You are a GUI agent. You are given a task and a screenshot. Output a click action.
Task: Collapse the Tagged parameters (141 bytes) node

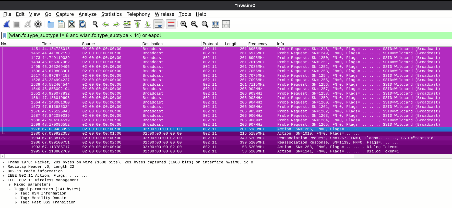[x=10, y=189]
